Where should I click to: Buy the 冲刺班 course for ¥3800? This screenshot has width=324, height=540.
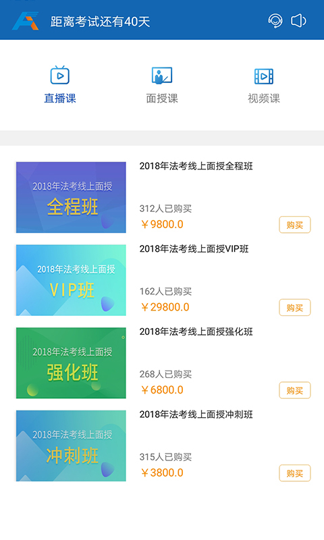[x=295, y=473]
